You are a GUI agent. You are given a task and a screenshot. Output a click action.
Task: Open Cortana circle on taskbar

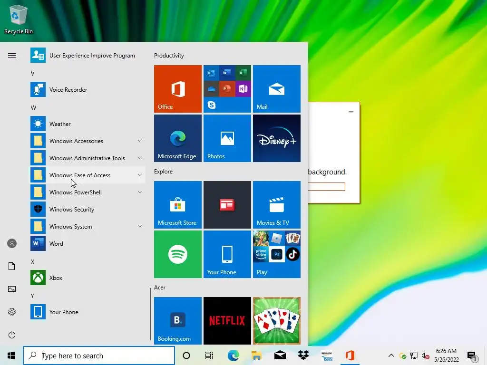(x=186, y=355)
